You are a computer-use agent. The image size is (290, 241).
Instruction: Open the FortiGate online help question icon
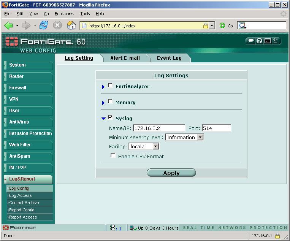tap(259, 41)
